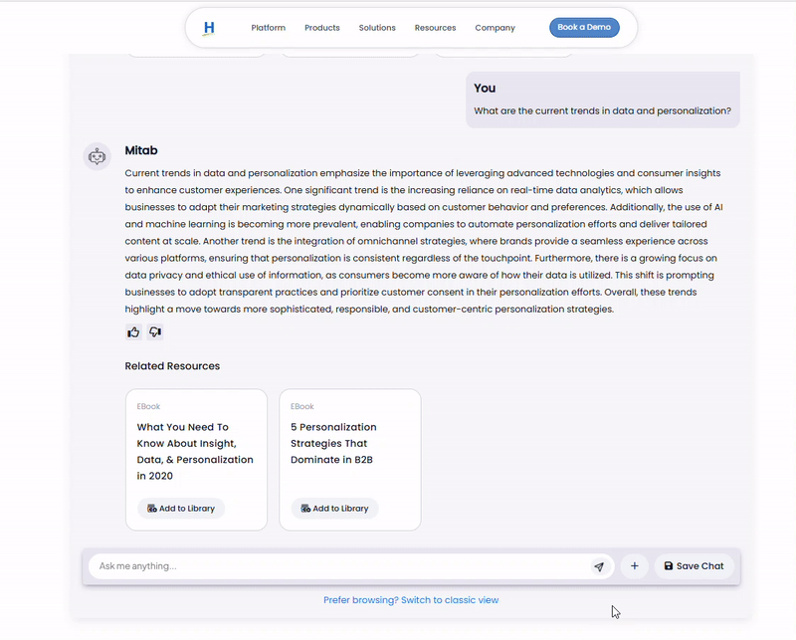Open the Company menu

[x=495, y=28]
